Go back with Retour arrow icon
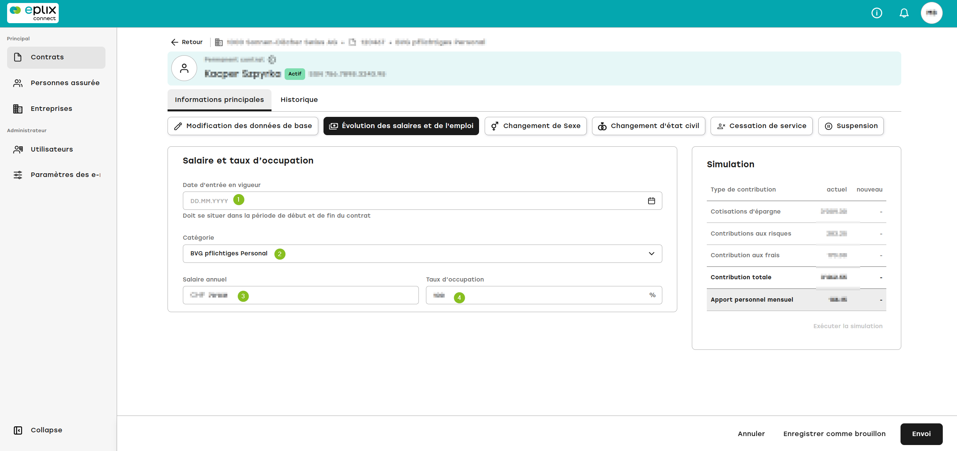 [x=174, y=42]
